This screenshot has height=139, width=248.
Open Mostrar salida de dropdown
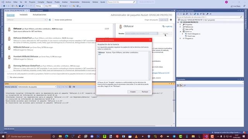click(37, 87)
